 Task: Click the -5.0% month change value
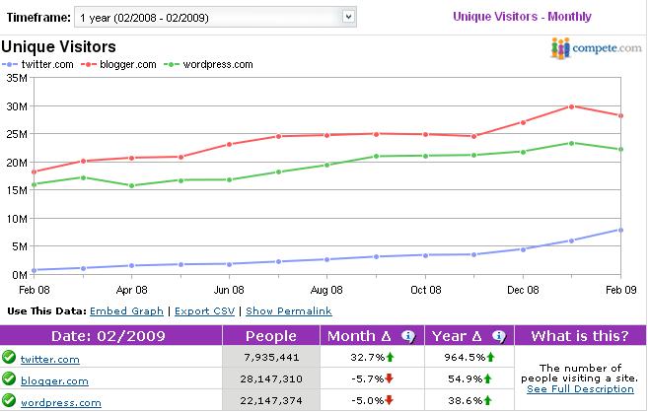click(x=368, y=400)
